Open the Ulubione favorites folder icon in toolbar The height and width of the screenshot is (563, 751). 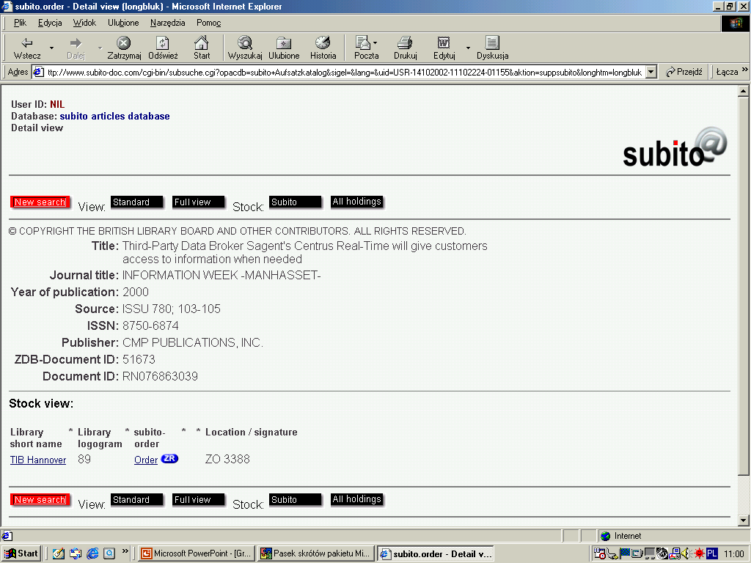pos(284,43)
